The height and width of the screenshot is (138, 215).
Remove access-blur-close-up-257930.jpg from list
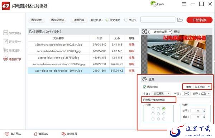point(132,58)
